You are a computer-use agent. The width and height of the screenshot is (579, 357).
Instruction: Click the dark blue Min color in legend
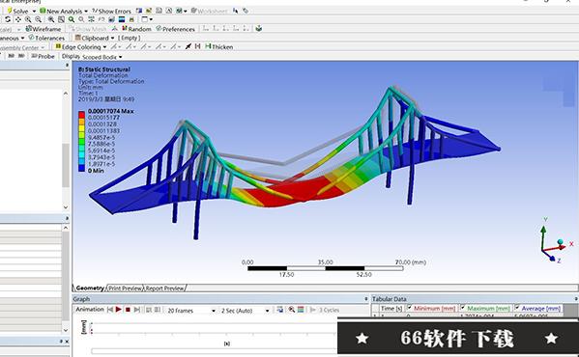point(81,168)
